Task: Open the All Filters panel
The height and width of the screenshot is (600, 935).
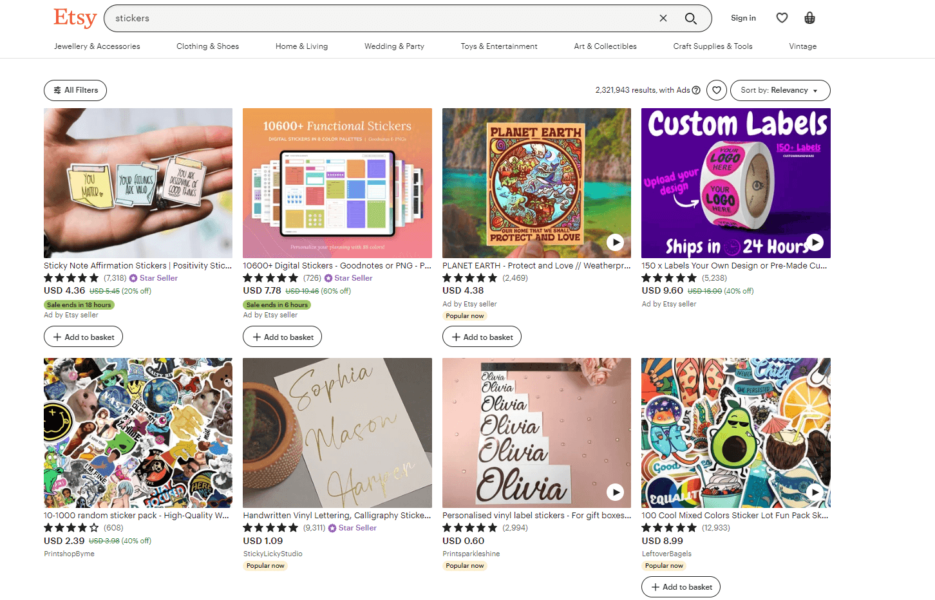Action: click(75, 90)
